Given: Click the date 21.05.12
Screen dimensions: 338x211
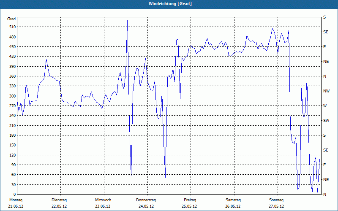Looking at the screenshot, I should point(16,206).
